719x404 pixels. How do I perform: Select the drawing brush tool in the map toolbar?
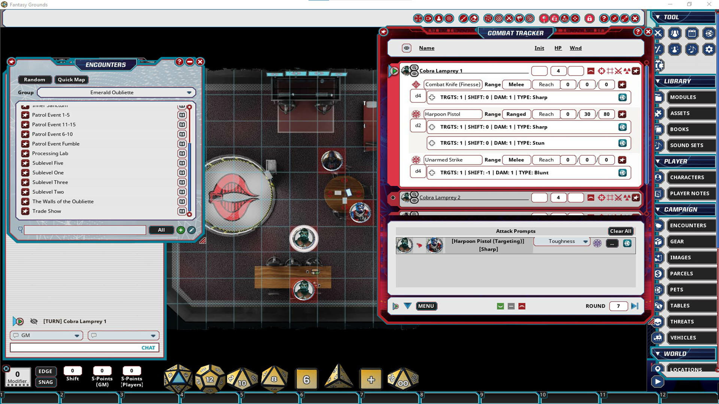coord(464,18)
